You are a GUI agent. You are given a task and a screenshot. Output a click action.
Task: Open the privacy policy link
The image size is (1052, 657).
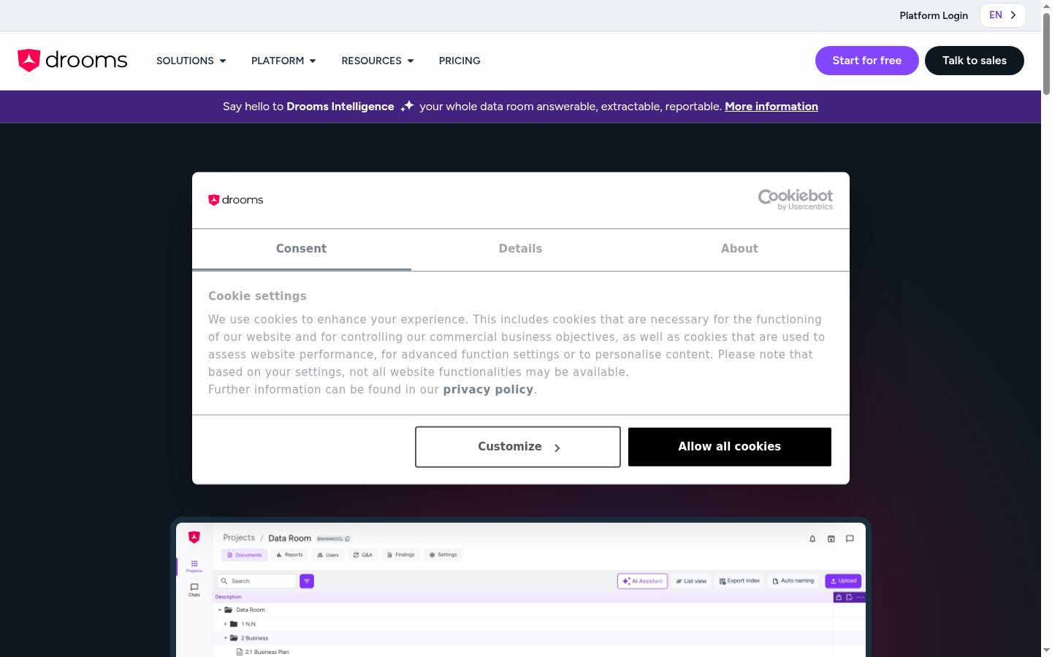point(488,390)
